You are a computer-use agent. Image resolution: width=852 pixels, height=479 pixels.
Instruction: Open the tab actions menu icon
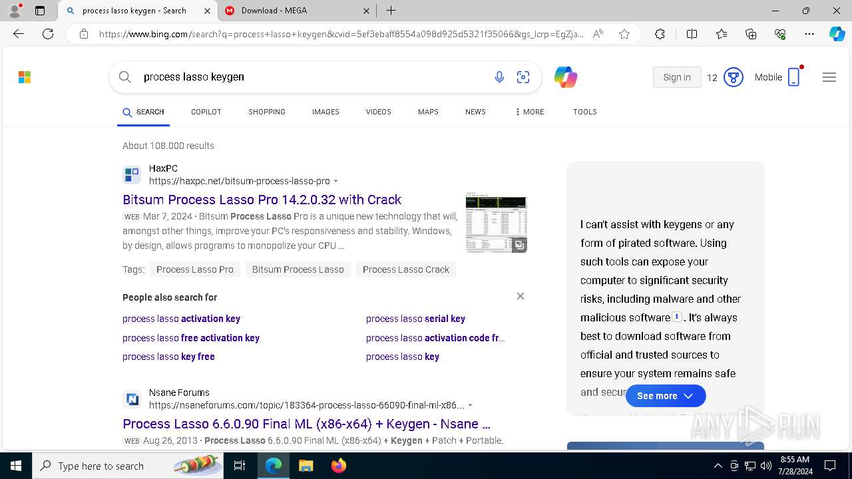tap(40, 11)
